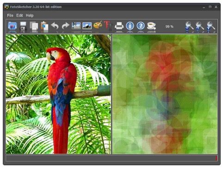Close the FotoSketcher window
The height and width of the screenshot is (169, 223).
[216, 7]
